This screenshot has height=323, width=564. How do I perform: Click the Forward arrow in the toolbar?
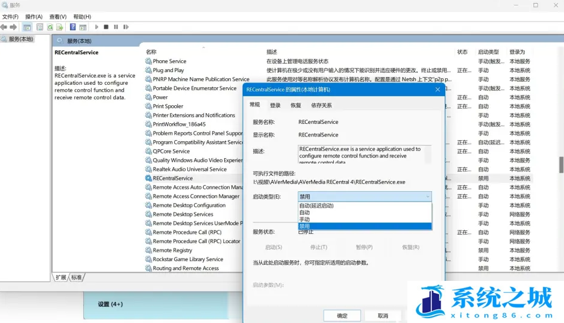13,27
